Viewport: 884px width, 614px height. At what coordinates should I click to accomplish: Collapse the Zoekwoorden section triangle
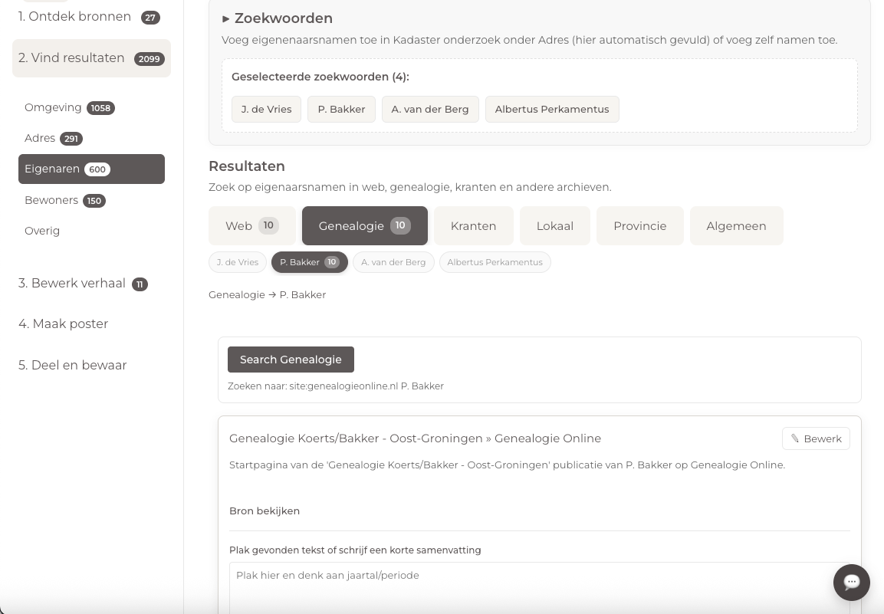[226, 18]
